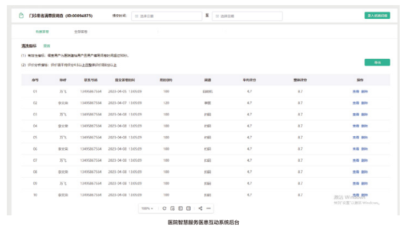Click the end date input field
Viewport: 406px width, 237px height.
coord(248,16)
